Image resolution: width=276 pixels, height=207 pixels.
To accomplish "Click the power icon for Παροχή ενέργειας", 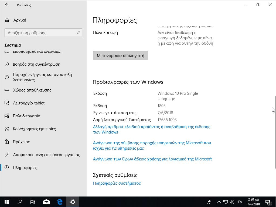I will (7, 77).
